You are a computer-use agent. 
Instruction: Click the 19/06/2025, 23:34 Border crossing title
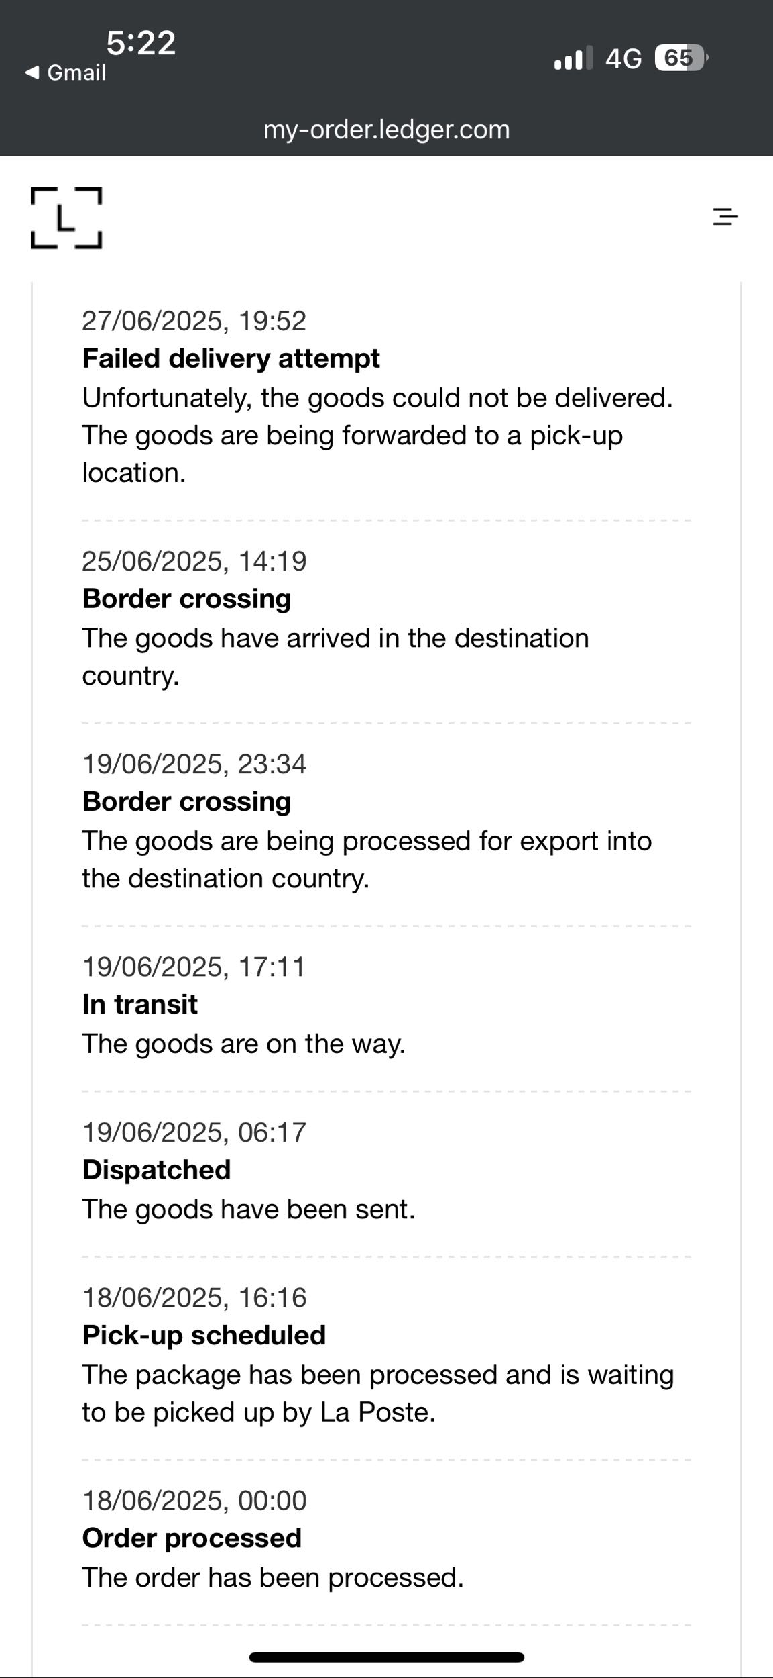tap(186, 801)
